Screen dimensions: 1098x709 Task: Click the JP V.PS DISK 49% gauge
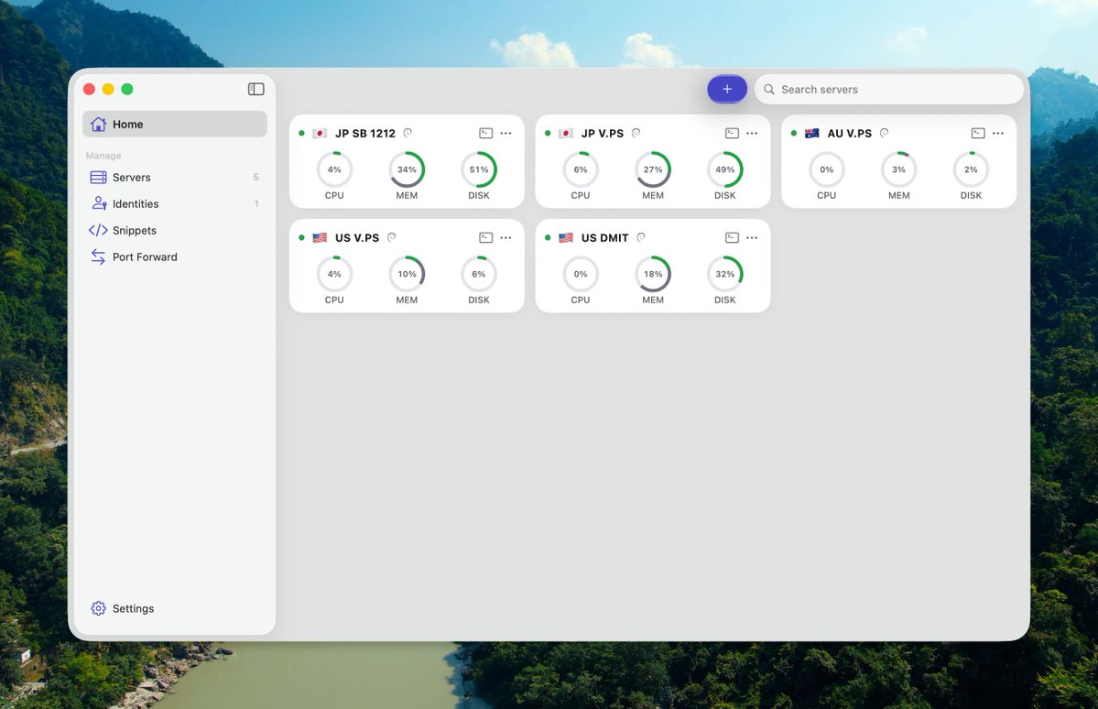[x=724, y=169]
